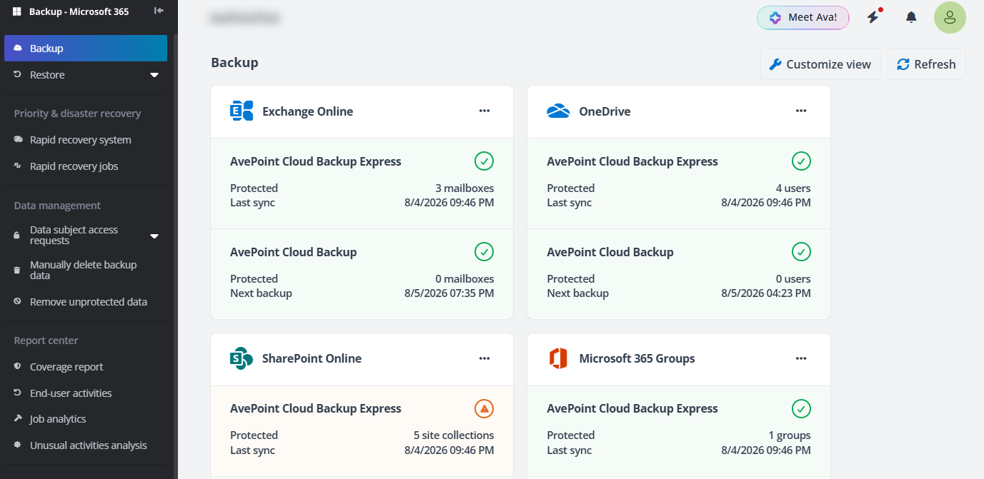This screenshot has width=984, height=479.
Task: Click the Rapid recovery jobs icon
Action: tap(18, 166)
